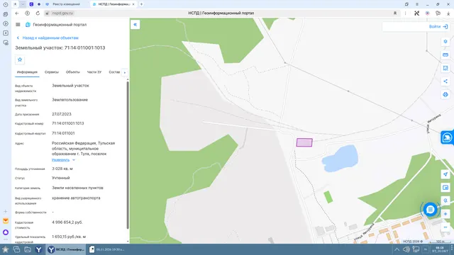Screen dimensions: 454x255
Task: Open the volume control in tray
Action: pos(406,249)
